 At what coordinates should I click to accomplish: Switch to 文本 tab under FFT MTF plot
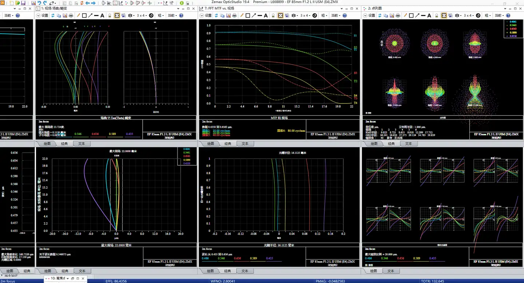(x=245, y=144)
